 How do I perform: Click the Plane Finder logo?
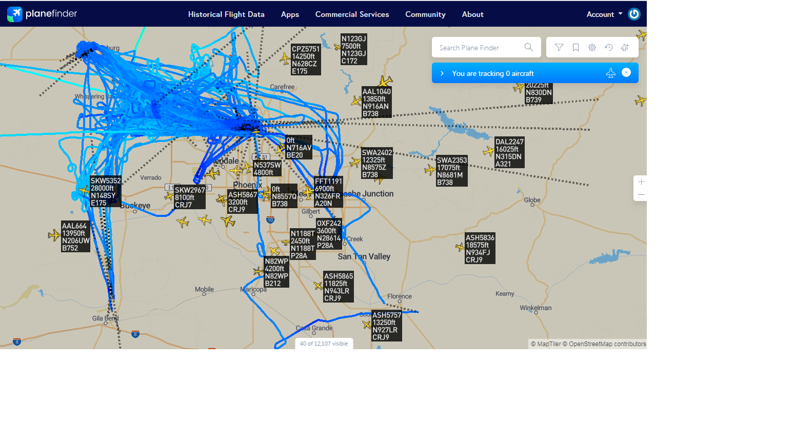tap(42, 14)
